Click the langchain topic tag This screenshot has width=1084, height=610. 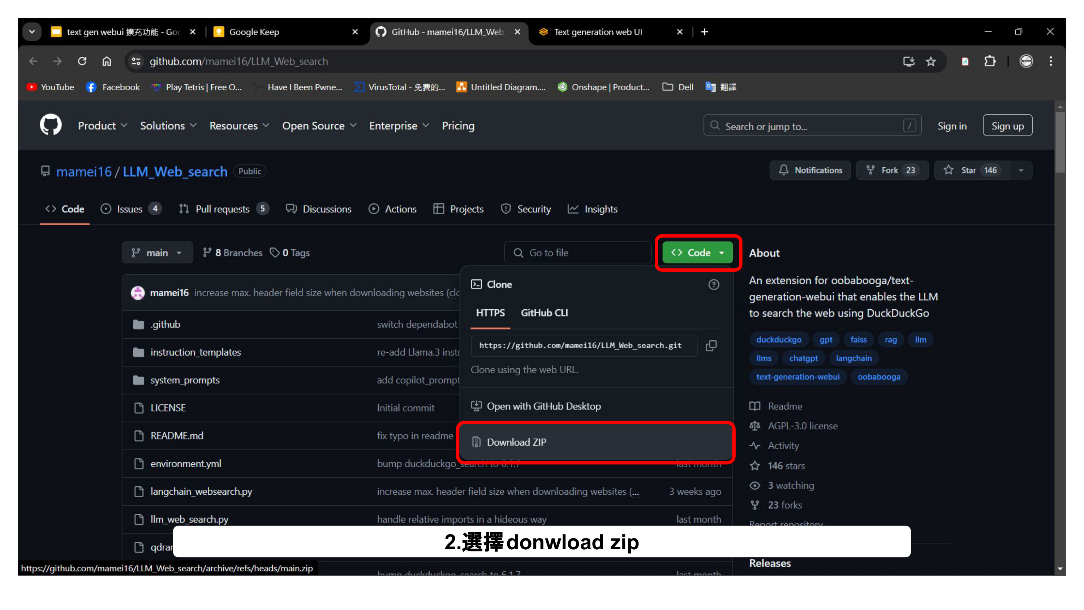pyautogui.click(x=853, y=358)
